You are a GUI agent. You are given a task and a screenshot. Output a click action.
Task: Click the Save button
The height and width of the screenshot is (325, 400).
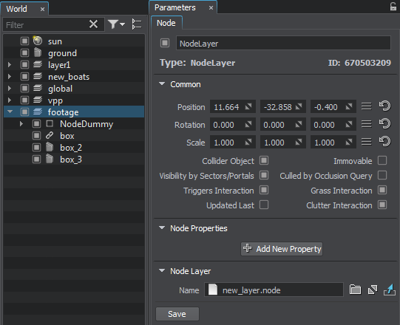click(177, 314)
